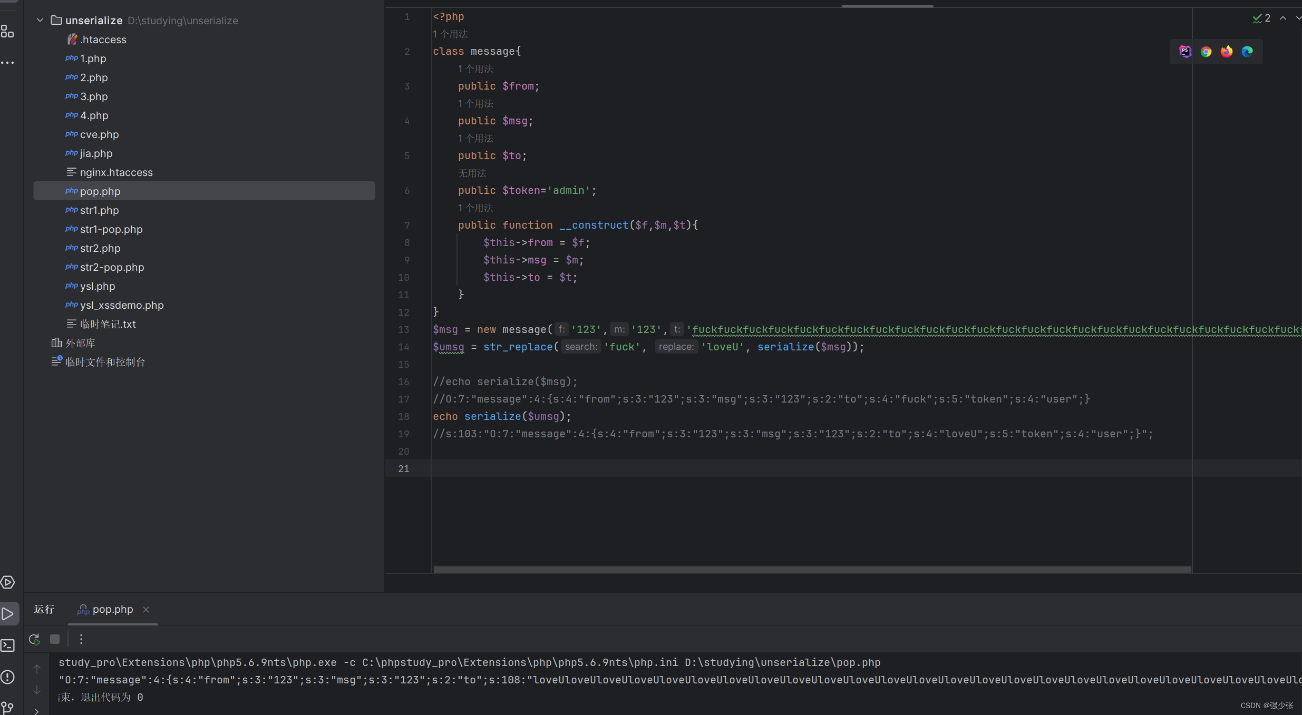Go to previous highlighted problem arrow
Screen dimensions: 1302x715
(x=1283, y=18)
